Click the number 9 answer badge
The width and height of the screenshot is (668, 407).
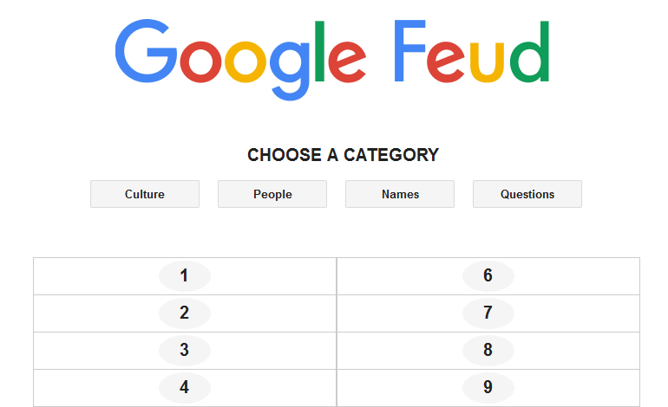coord(488,387)
